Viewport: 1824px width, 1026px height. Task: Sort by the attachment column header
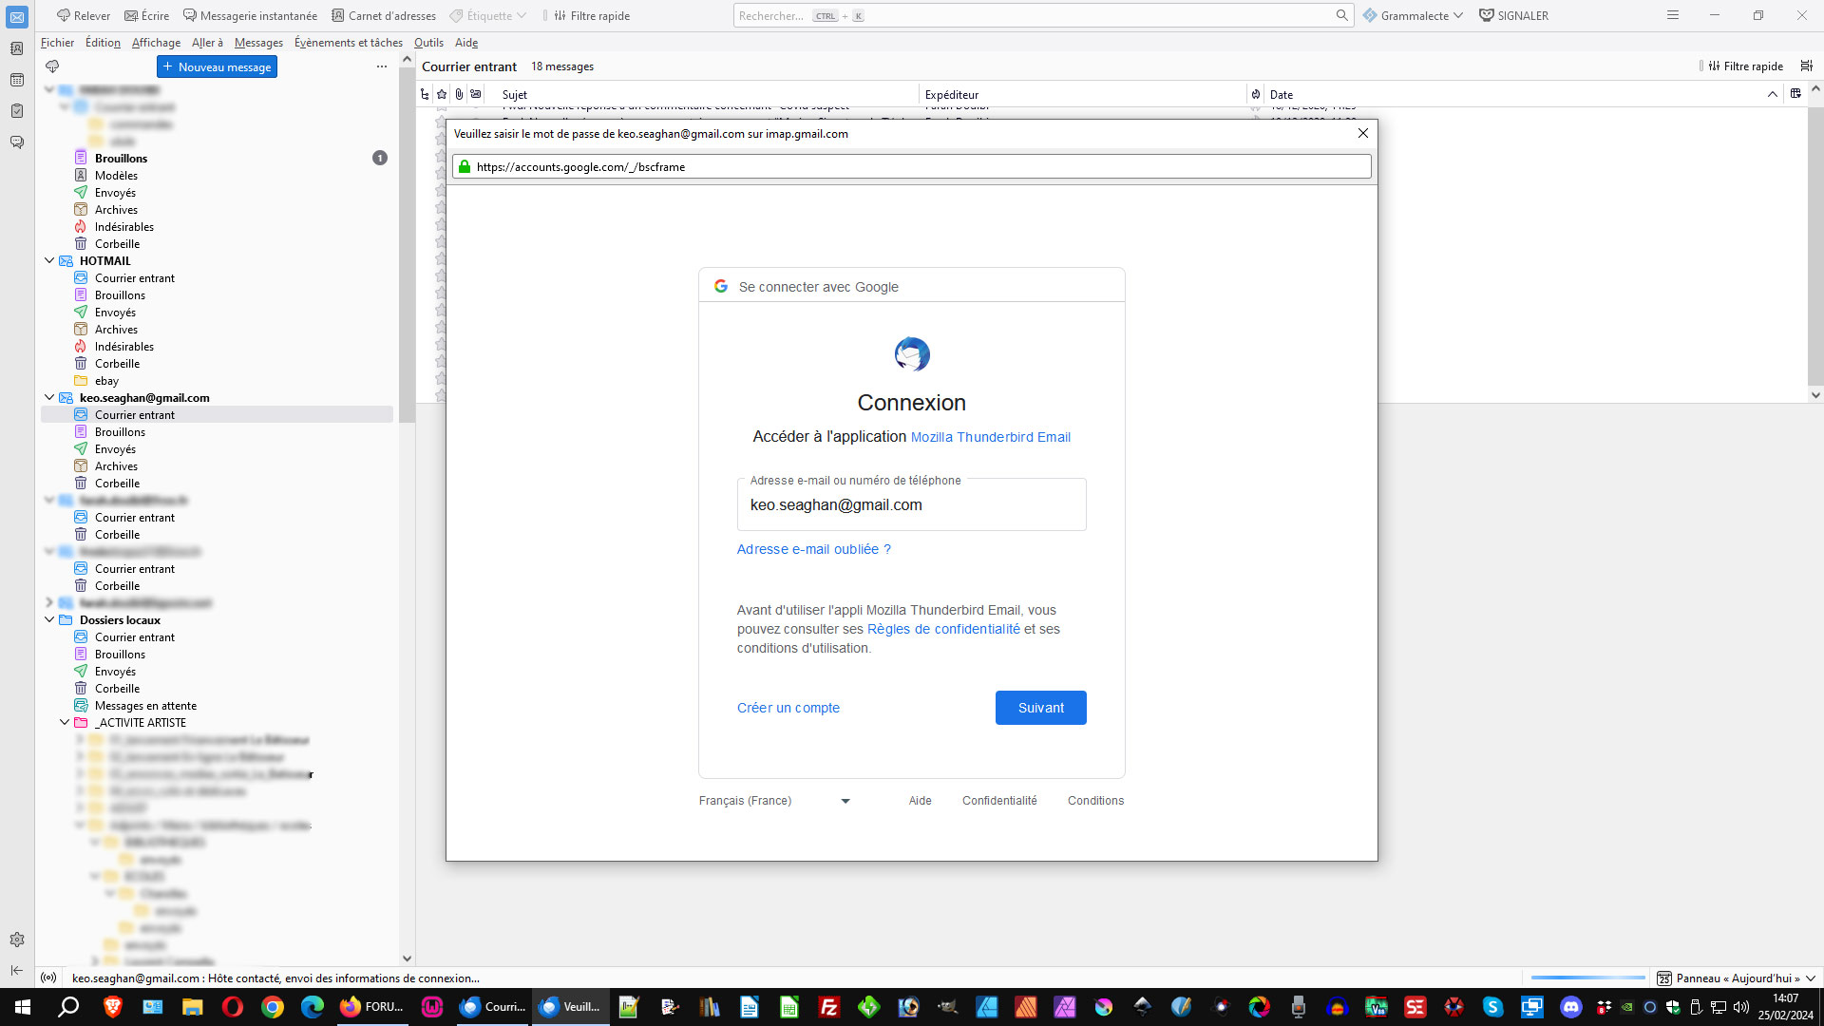(x=459, y=94)
